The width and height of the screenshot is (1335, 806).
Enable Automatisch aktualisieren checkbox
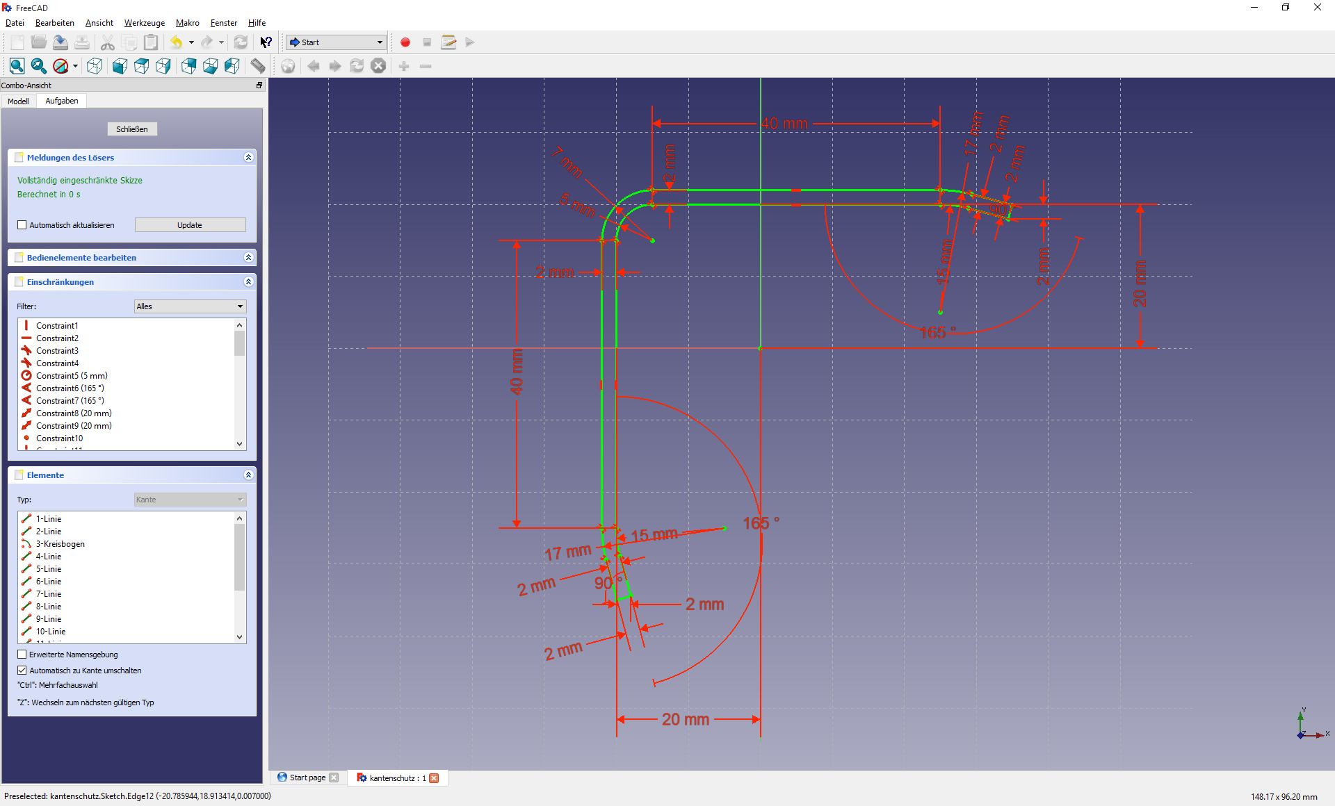(22, 225)
